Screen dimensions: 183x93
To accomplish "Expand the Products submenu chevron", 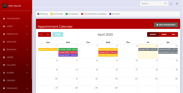I will 27,34.
